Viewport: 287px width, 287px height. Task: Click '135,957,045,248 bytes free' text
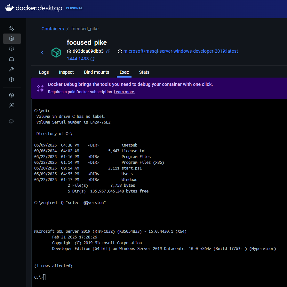click(x=119, y=191)
